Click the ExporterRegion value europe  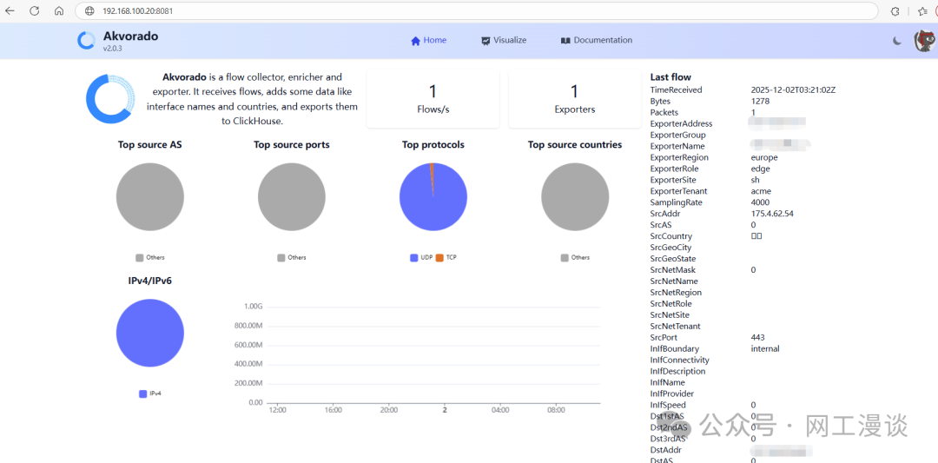click(x=764, y=157)
